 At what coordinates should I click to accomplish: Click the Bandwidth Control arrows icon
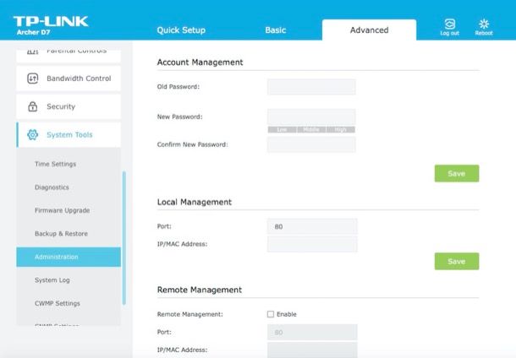point(33,79)
